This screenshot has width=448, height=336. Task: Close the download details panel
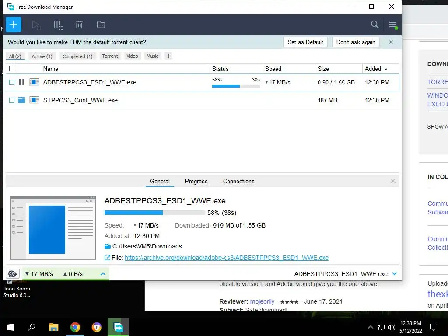[393, 181]
